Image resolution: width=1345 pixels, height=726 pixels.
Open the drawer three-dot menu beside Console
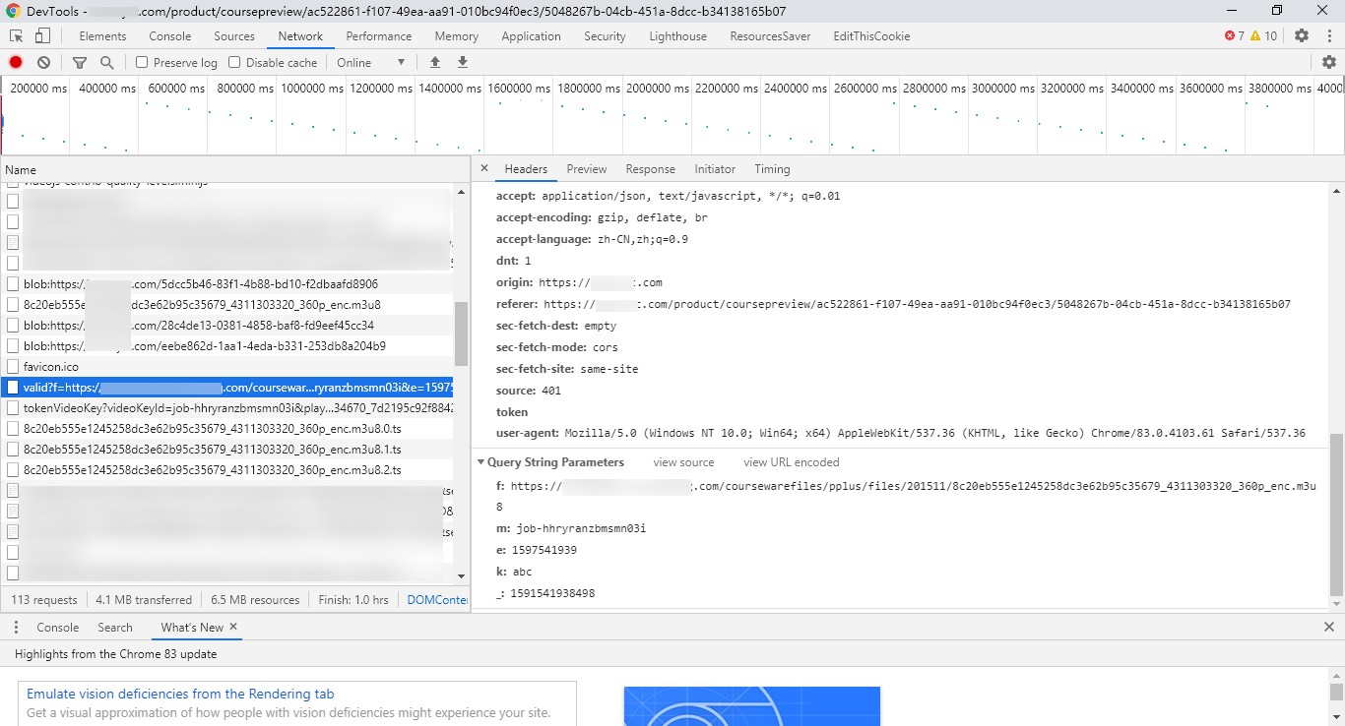tap(17, 627)
